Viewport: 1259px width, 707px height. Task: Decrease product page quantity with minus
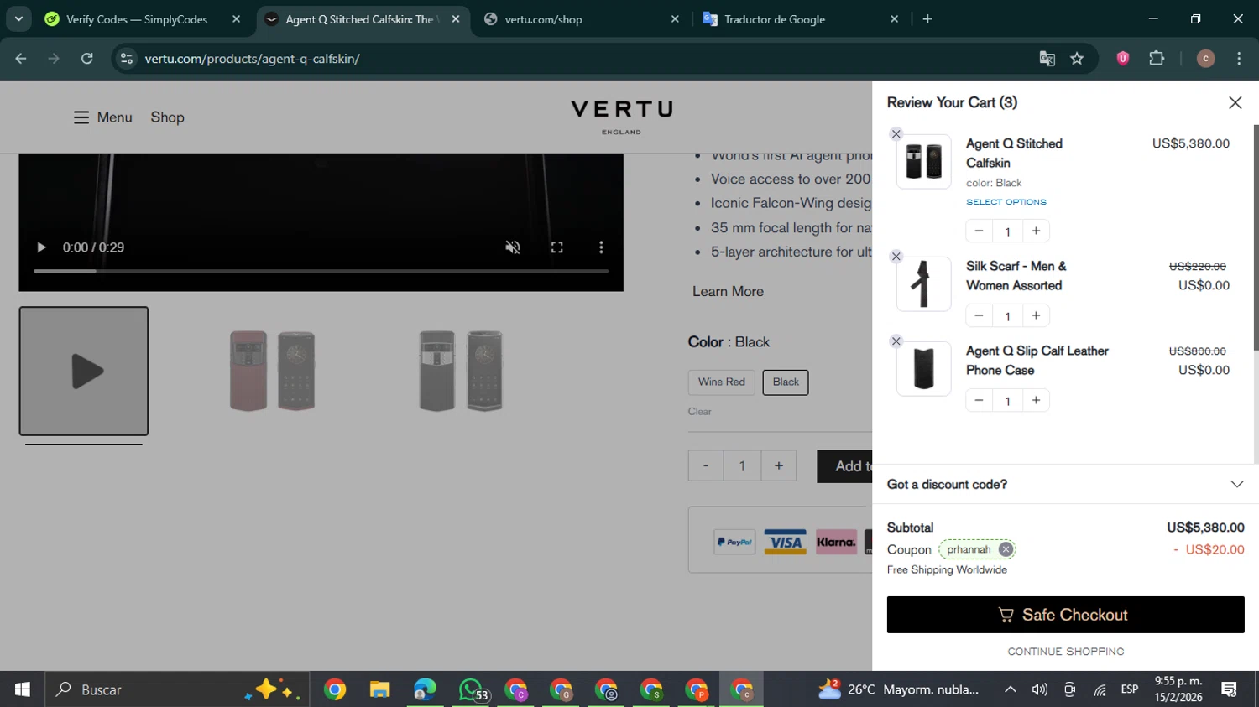pos(706,465)
